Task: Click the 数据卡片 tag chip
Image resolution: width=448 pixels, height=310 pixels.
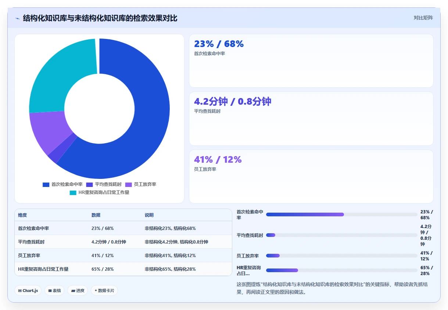Action: (x=104, y=291)
